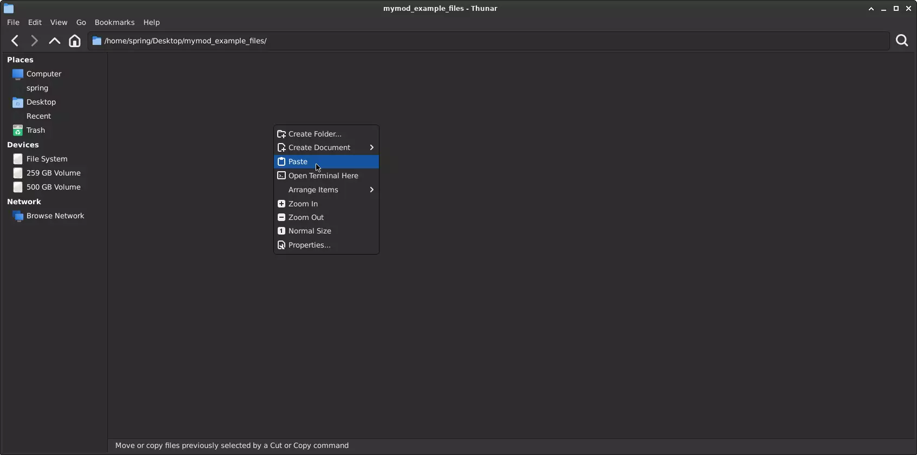Image resolution: width=917 pixels, height=455 pixels.
Task: Open the File menu
Action: pyautogui.click(x=13, y=22)
